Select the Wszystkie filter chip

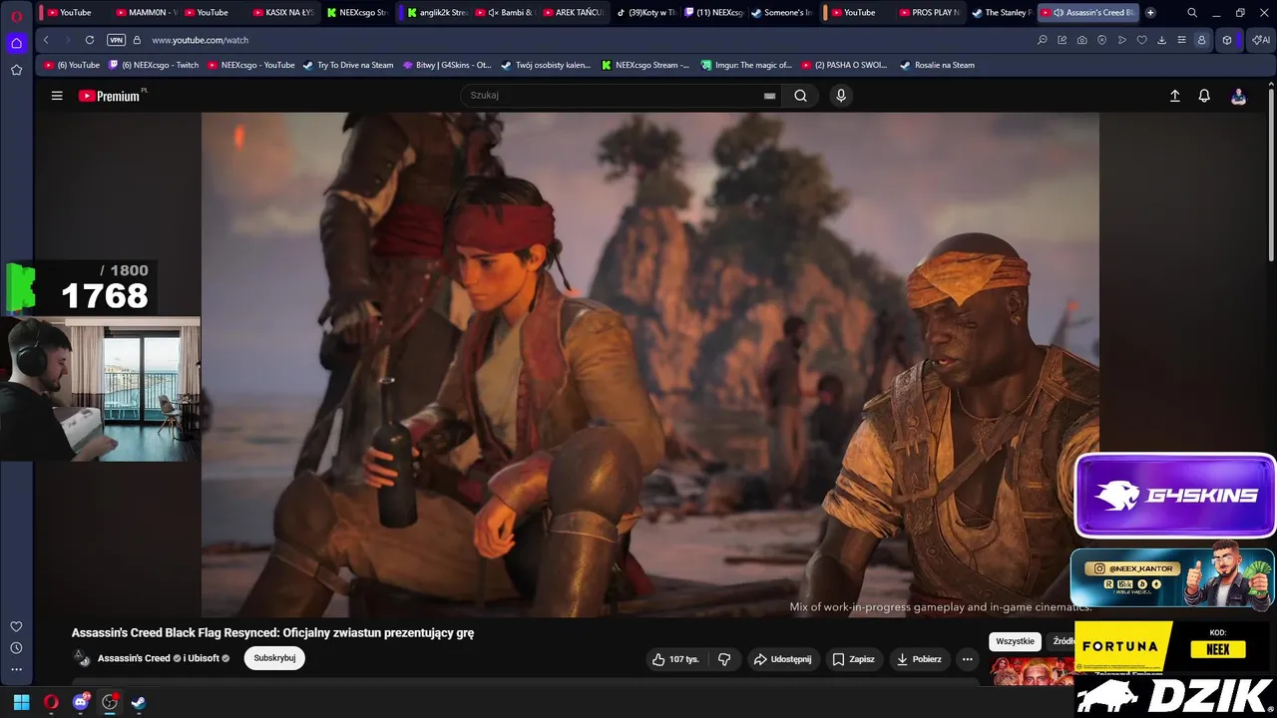[x=1015, y=641]
